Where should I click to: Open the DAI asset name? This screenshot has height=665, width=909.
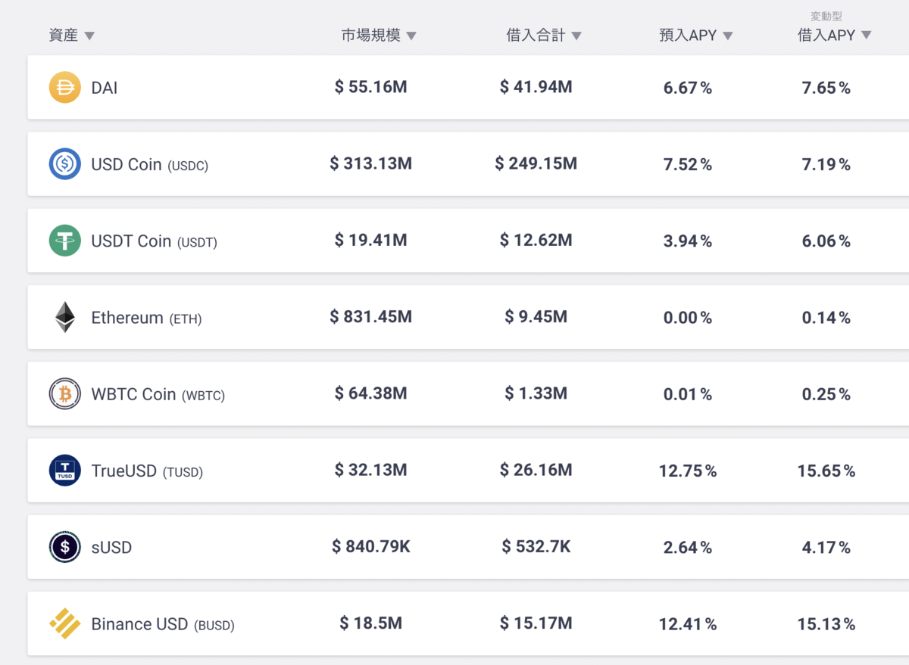105,88
